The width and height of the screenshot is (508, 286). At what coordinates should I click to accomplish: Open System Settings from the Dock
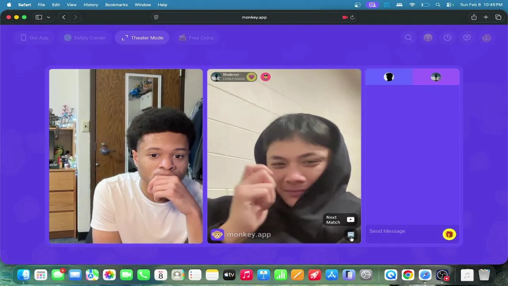(x=366, y=275)
